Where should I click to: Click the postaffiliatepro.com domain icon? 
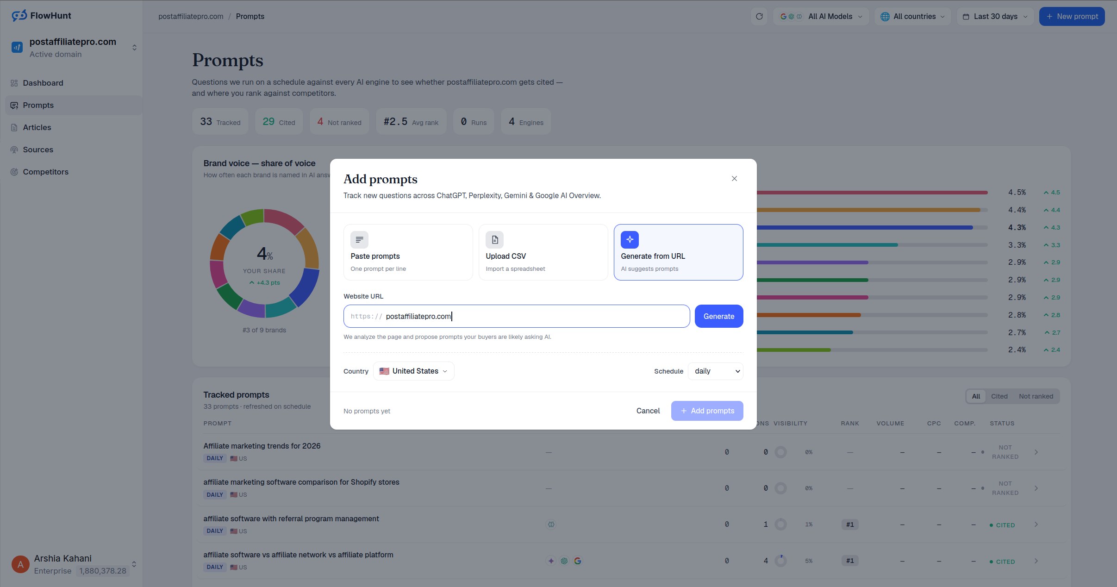pyautogui.click(x=17, y=47)
